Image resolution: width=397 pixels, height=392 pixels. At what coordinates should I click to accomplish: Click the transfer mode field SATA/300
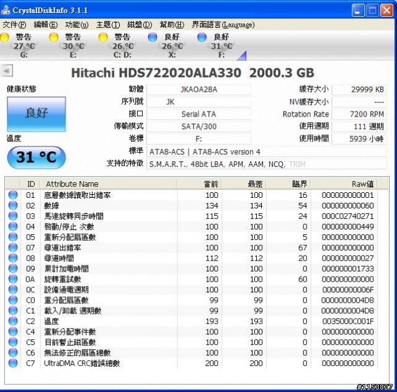(x=198, y=127)
